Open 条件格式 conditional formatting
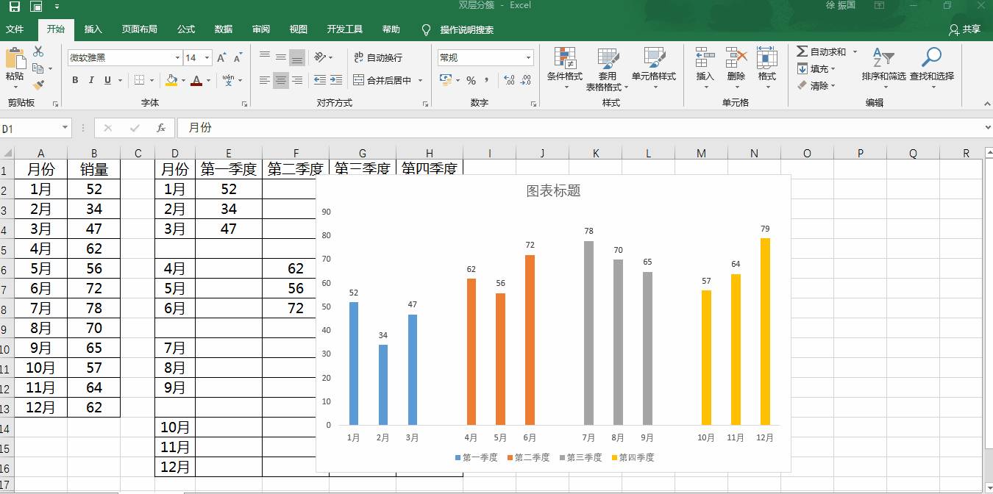Screen dimensions: 993x494 pyautogui.click(x=564, y=65)
